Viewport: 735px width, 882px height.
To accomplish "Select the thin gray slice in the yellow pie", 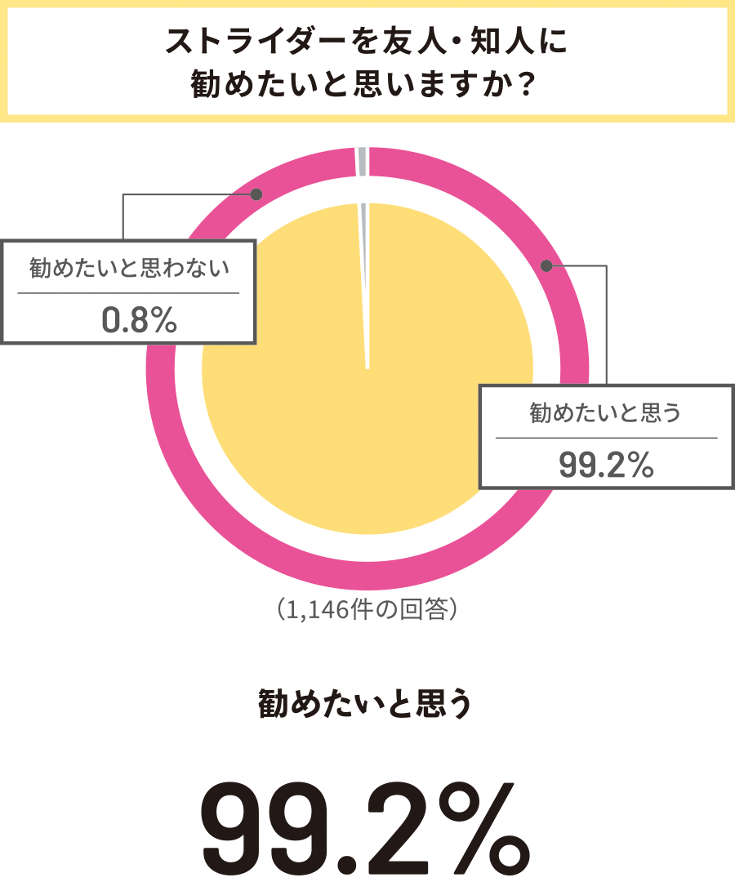I will [x=364, y=245].
